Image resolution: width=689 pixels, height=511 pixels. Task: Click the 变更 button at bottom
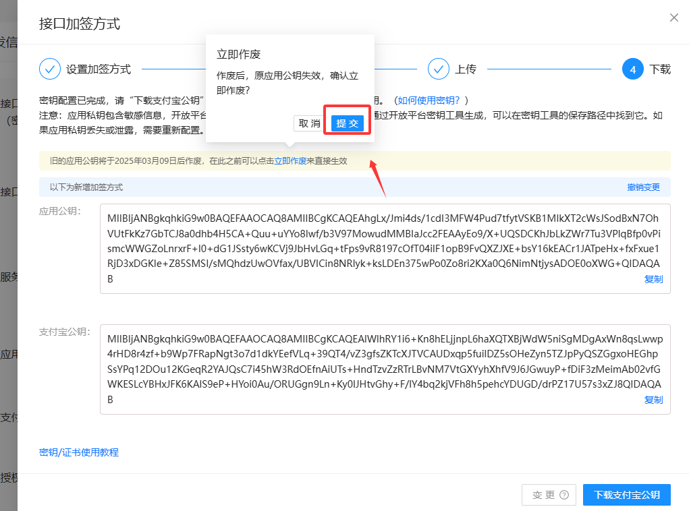click(549, 494)
